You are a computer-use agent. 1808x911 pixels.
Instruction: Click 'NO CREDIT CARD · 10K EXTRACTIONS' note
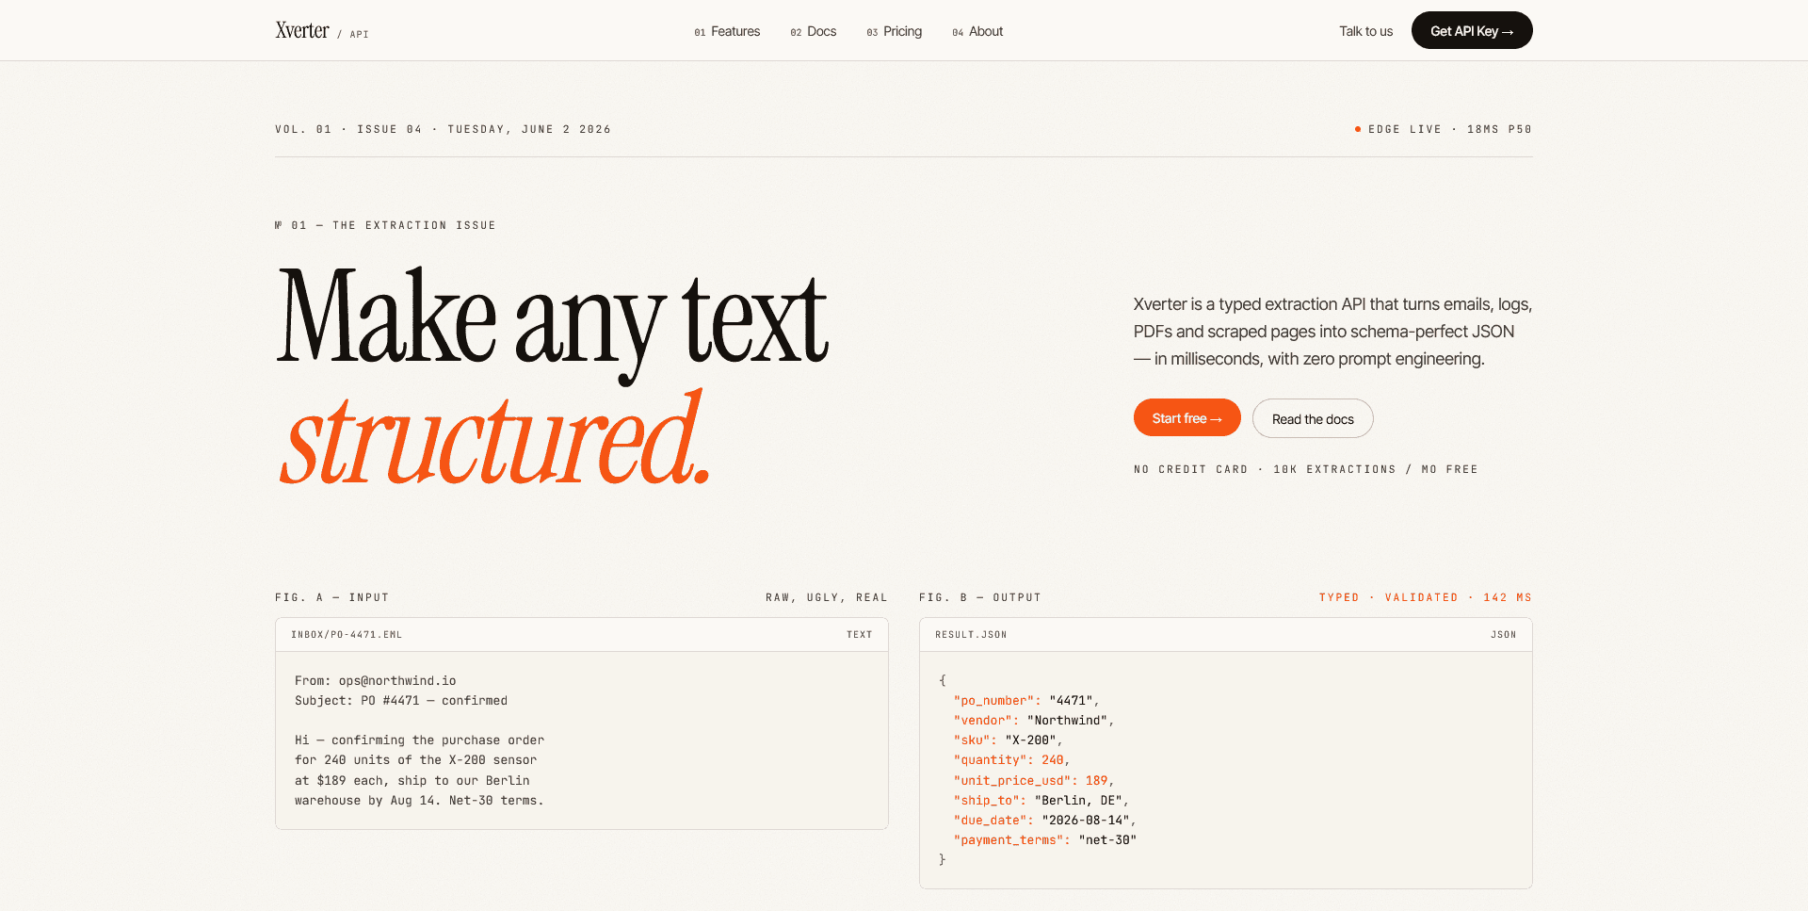(1305, 469)
